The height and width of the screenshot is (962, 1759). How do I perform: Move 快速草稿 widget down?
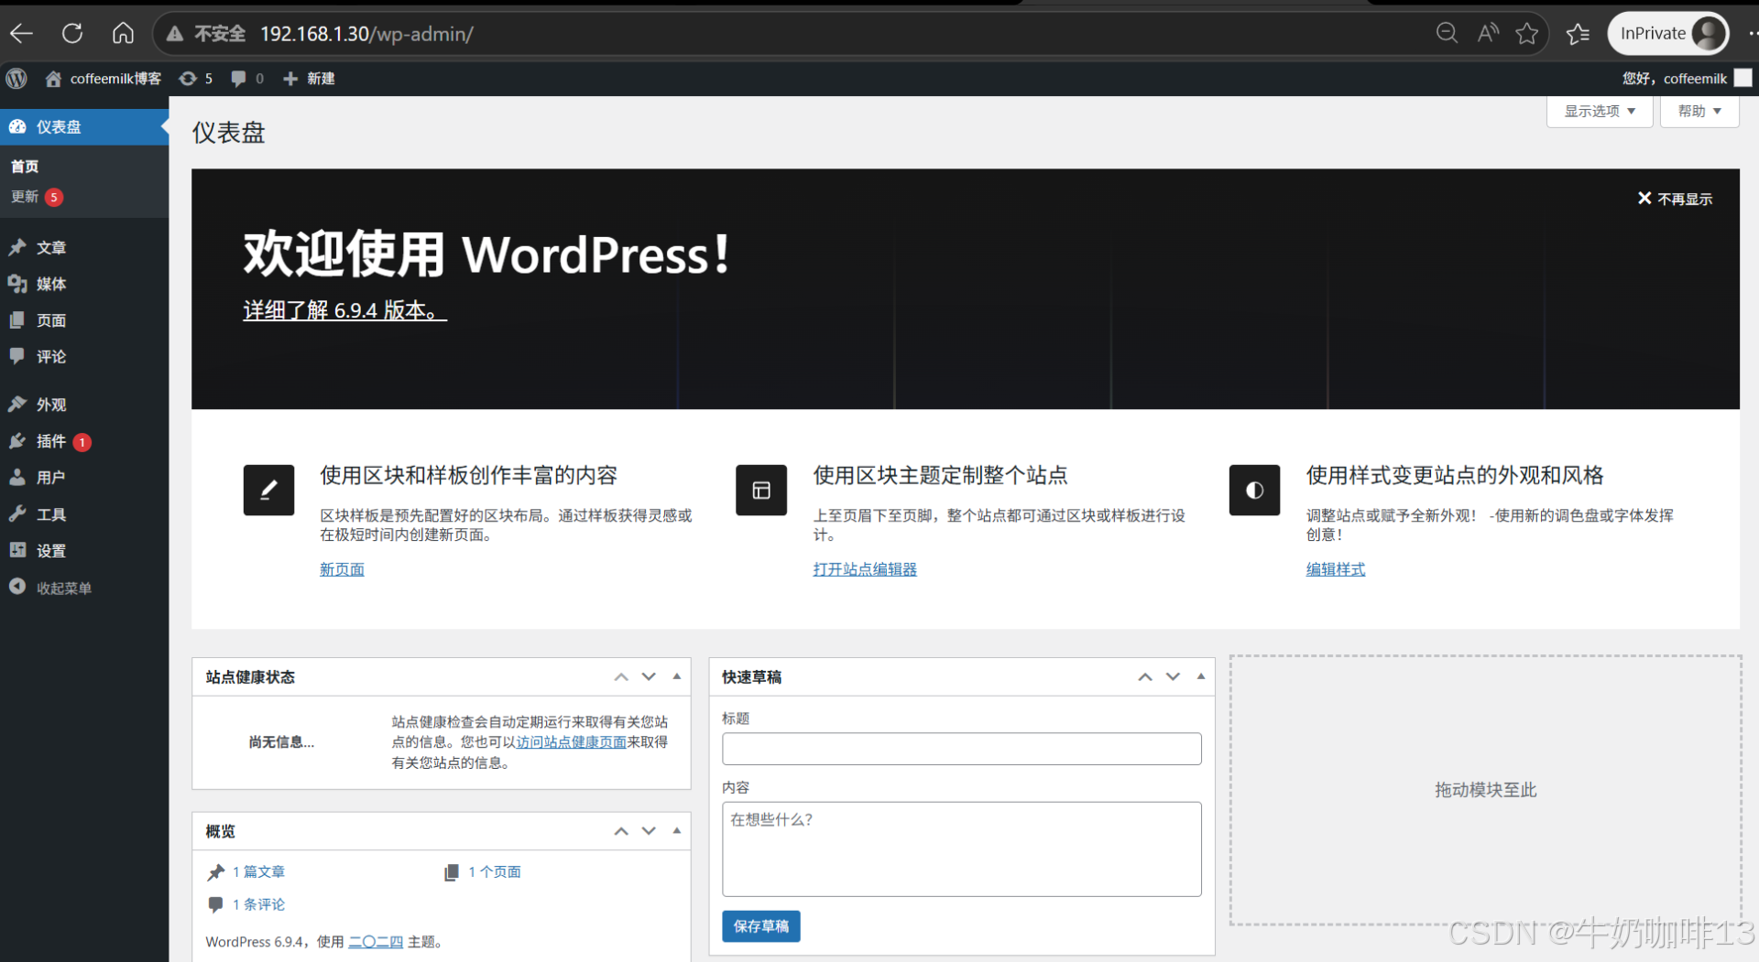click(x=1173, y=677)
